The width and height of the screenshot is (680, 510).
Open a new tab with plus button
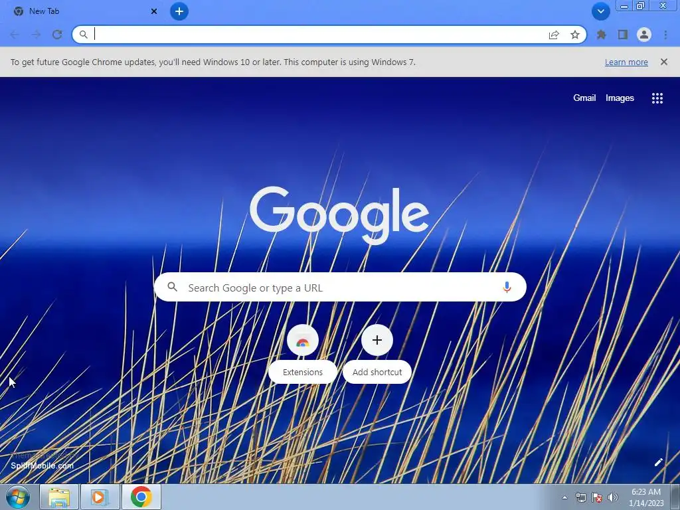coord(179,11)
